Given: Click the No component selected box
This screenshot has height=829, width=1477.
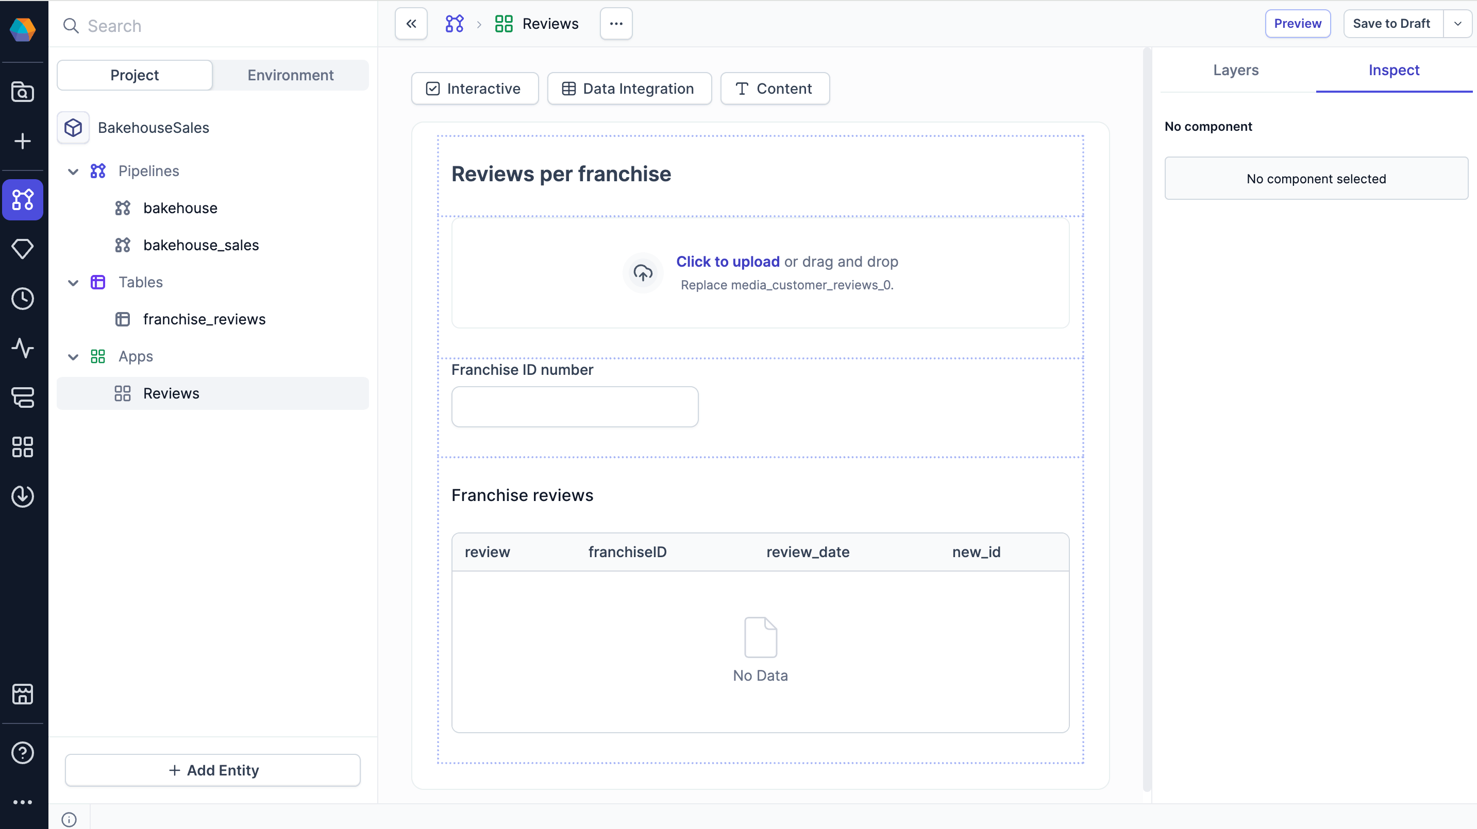Looking at the screenshot, I should (1316, 178).
